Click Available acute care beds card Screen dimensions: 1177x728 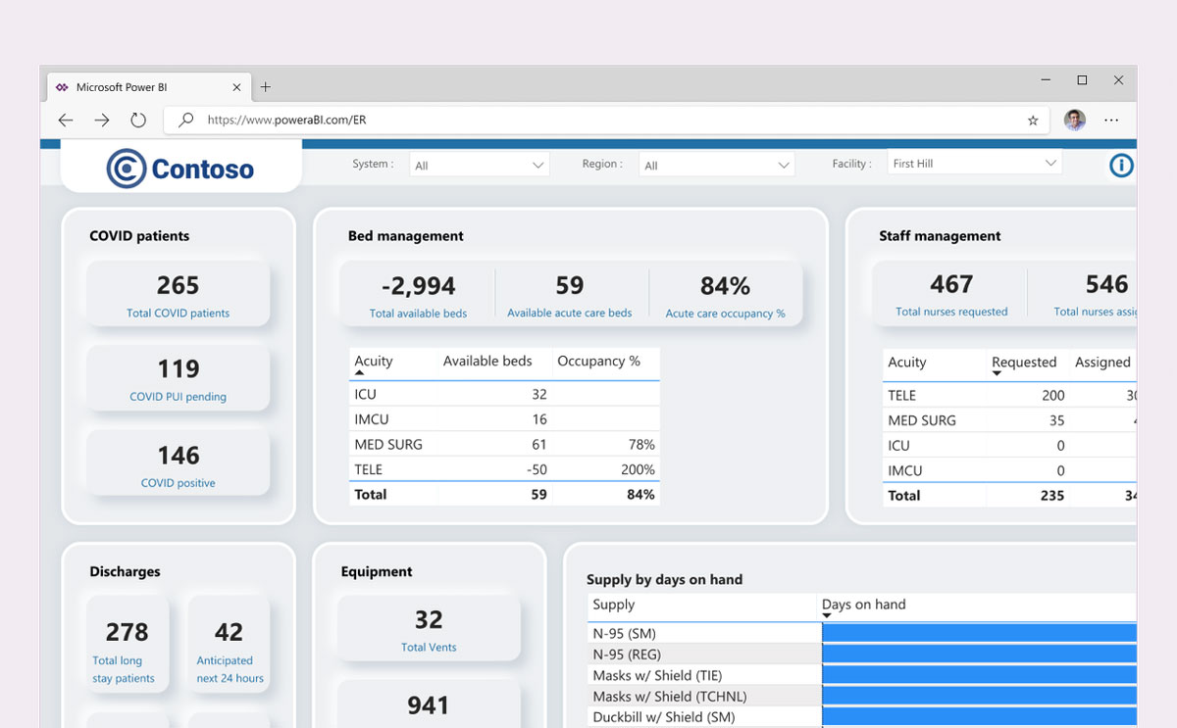[570, 293]
